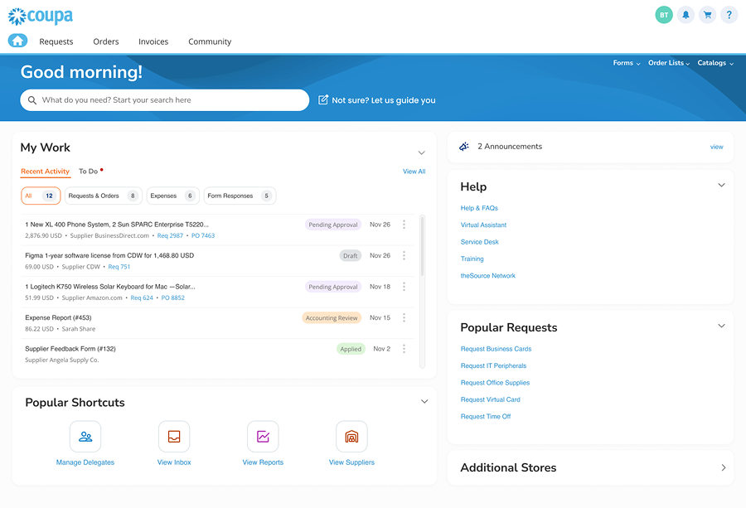Click the Req 2987 link

[x=170, y=235]
